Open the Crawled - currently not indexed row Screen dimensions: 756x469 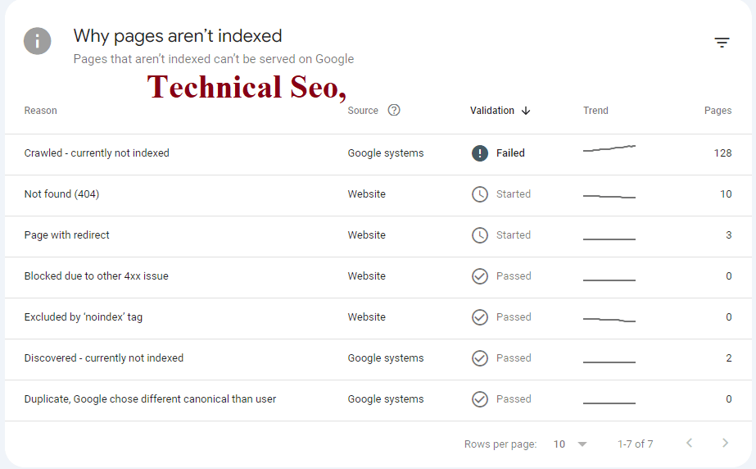(97, 153)
